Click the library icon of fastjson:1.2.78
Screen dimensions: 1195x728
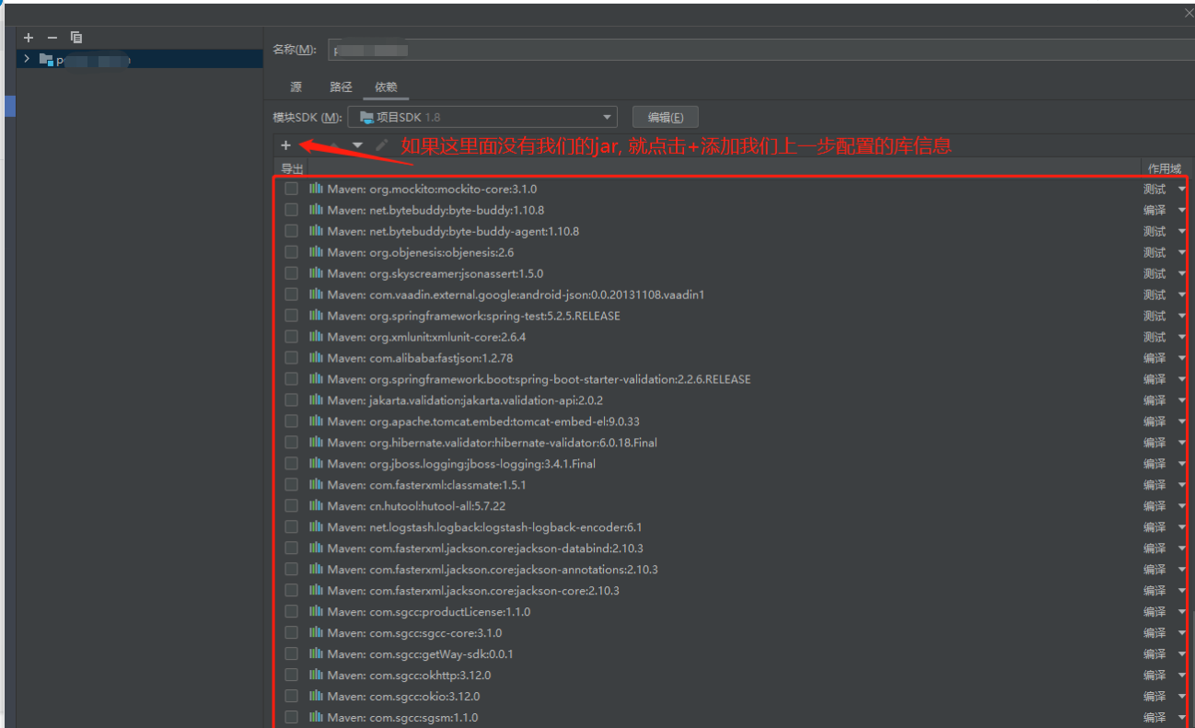click(316, 358)
